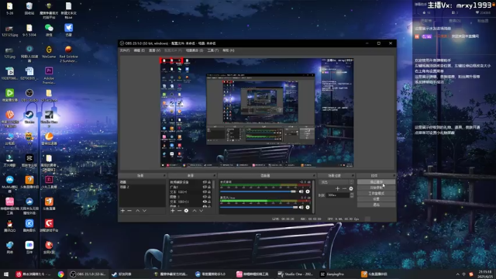Move the selected source down
The height and width of the screenshot is (279, 496).
pyautogui.click(x=201, y=211)
